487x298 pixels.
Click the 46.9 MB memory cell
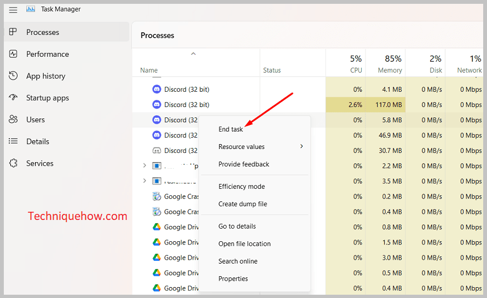pyautogui.click(x=385, y=135)
